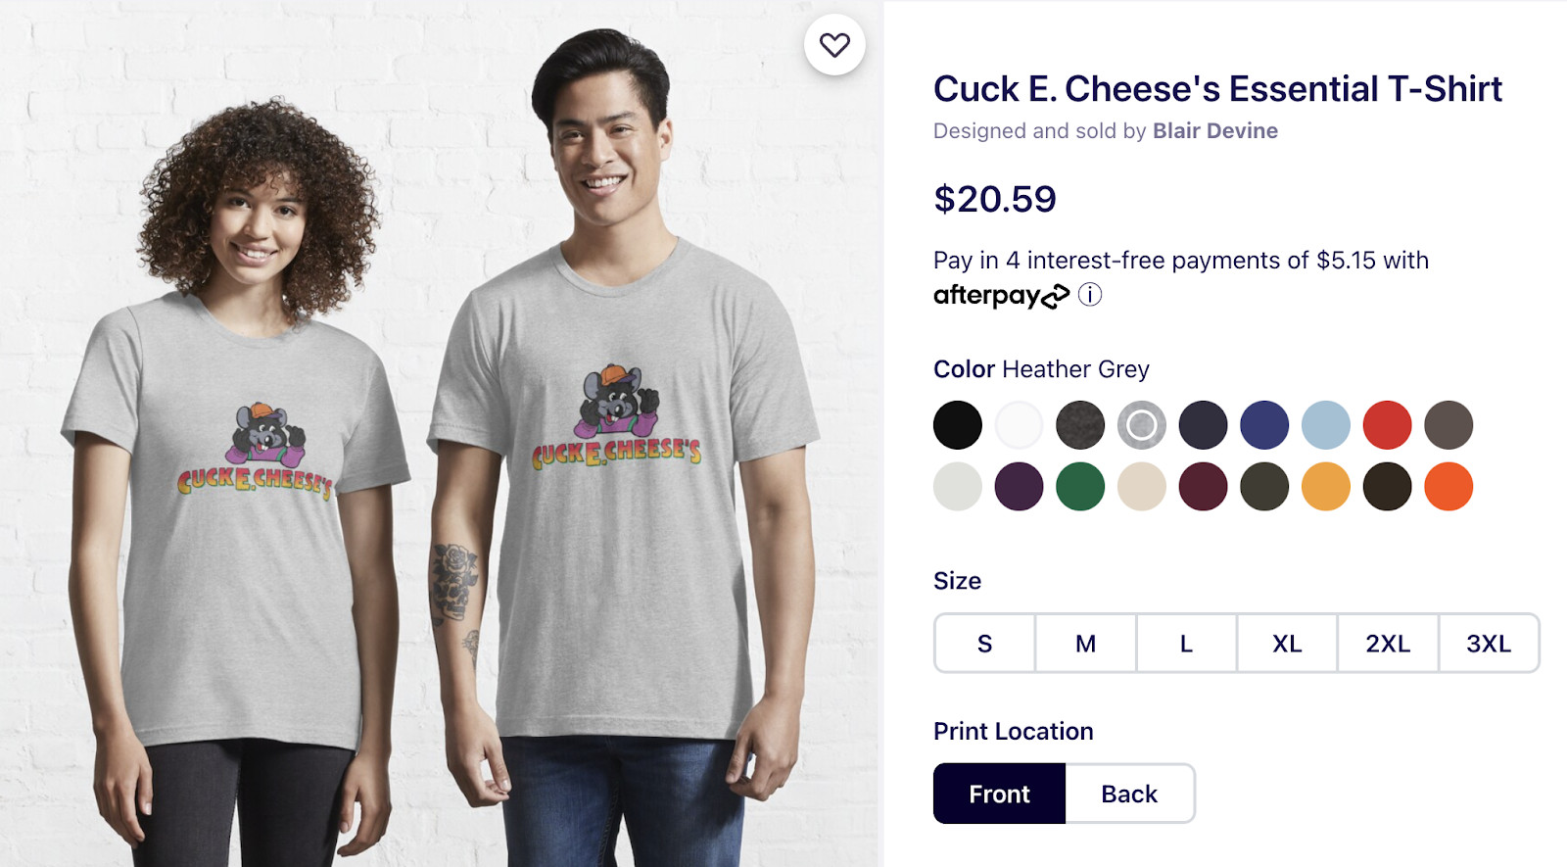The height and width of the screenshot is (867, 1567).
Task: Select the light blue color swatch
Action: point(1326,425)
